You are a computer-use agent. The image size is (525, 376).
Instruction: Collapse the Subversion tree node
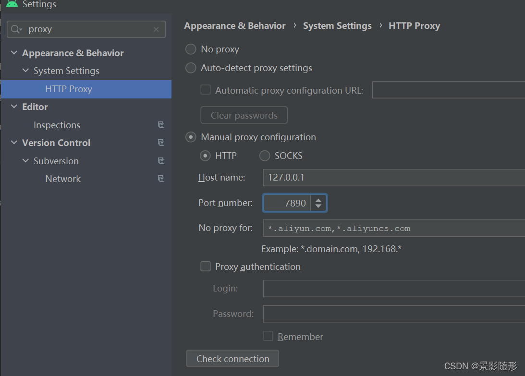25,160
